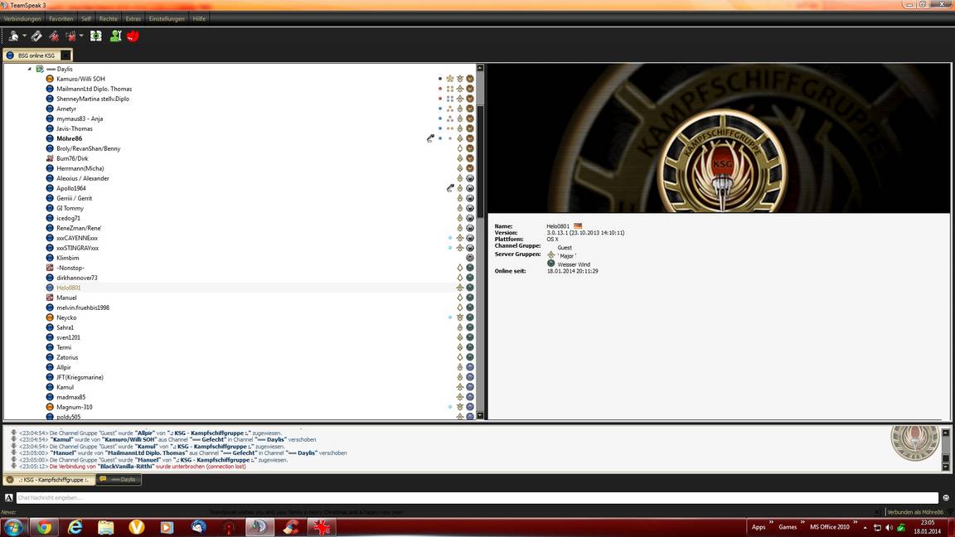Select user icedog71
The width and height of the screenshot is (955, 537).
(x=68, y=218)
